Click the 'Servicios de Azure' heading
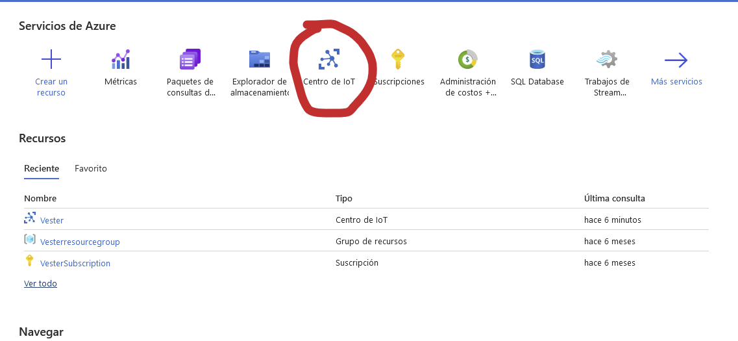 68,26
